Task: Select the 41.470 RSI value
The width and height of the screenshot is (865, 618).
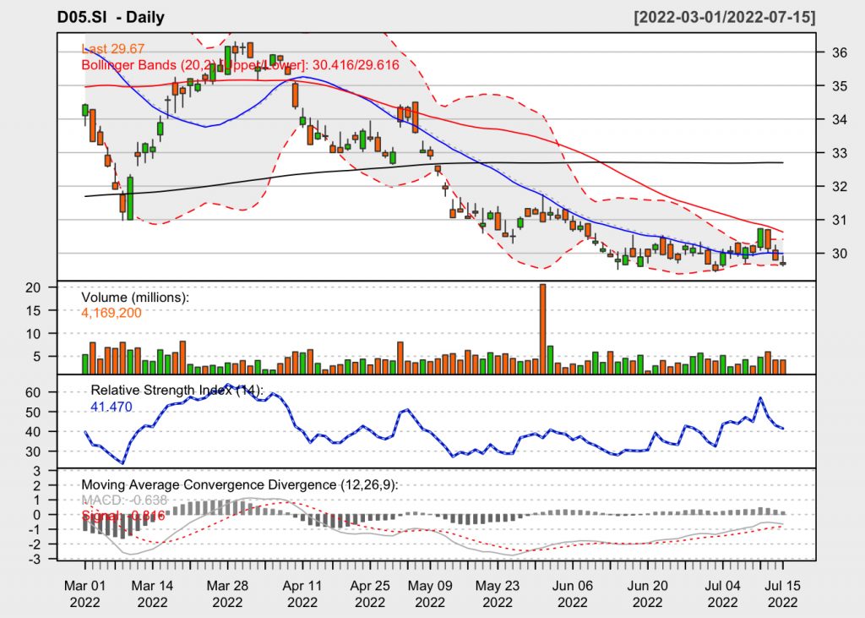Action: tap(112, 407)
